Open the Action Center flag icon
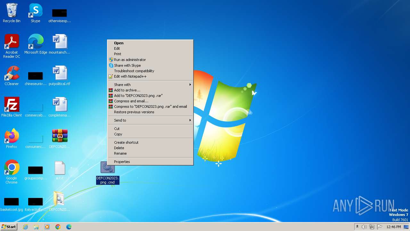 (x=380, y=227)
